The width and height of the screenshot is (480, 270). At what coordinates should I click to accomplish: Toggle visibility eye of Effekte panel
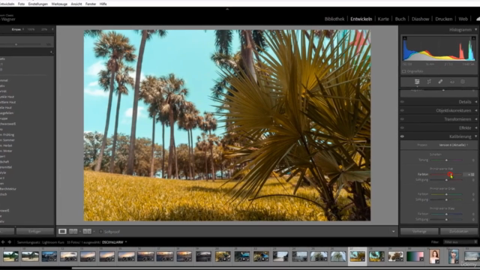coord(402,127)
